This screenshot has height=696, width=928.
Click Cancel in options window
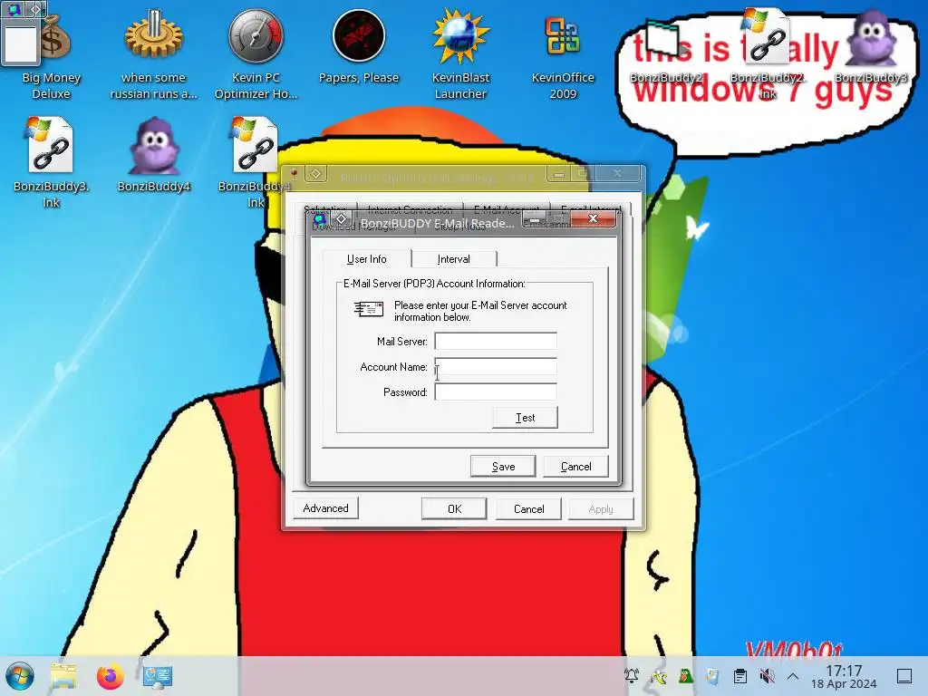(528, 509)
